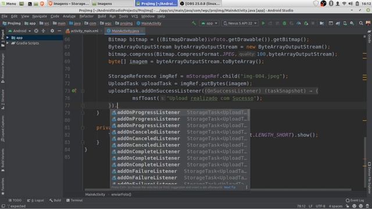
Task: Start debugging with the green bug icon
Action: click(284, 23)
